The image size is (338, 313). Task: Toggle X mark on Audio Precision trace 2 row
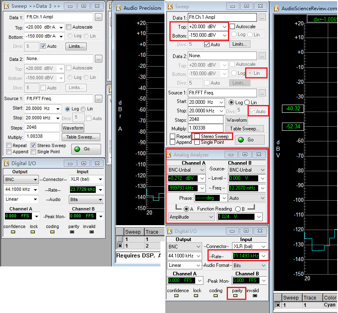coord(120,246)
